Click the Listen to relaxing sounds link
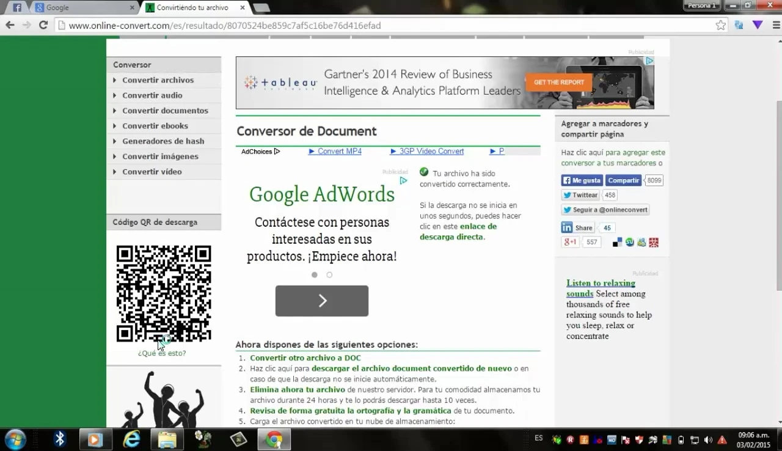The image size is (782, 451). tap(601, 288)
